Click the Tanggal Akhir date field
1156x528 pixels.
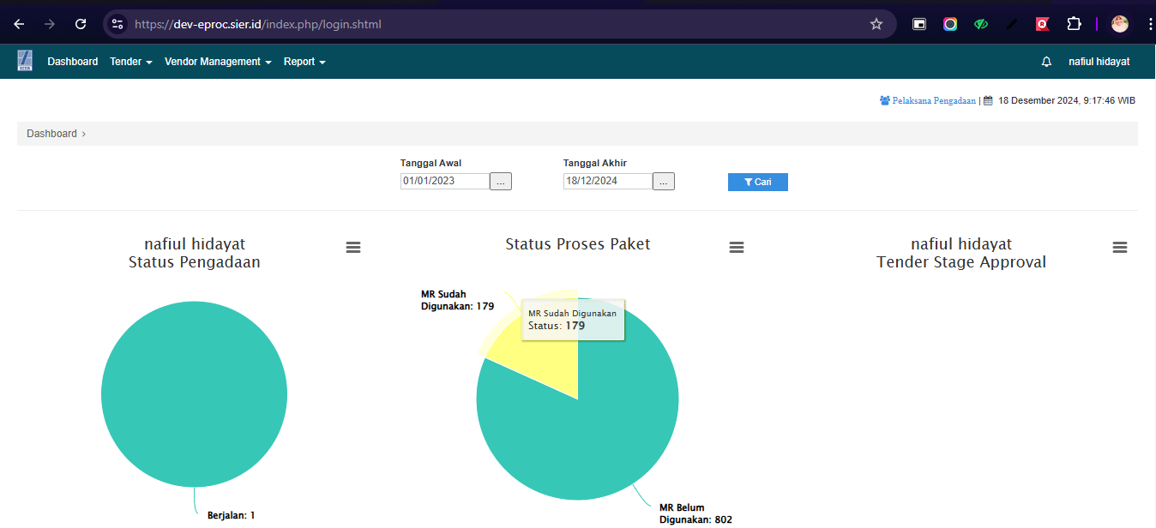[x=607, y=181]
